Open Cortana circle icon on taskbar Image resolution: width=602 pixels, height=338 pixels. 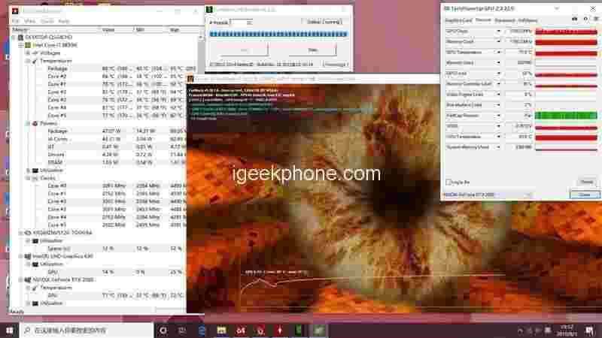[163, 330]
